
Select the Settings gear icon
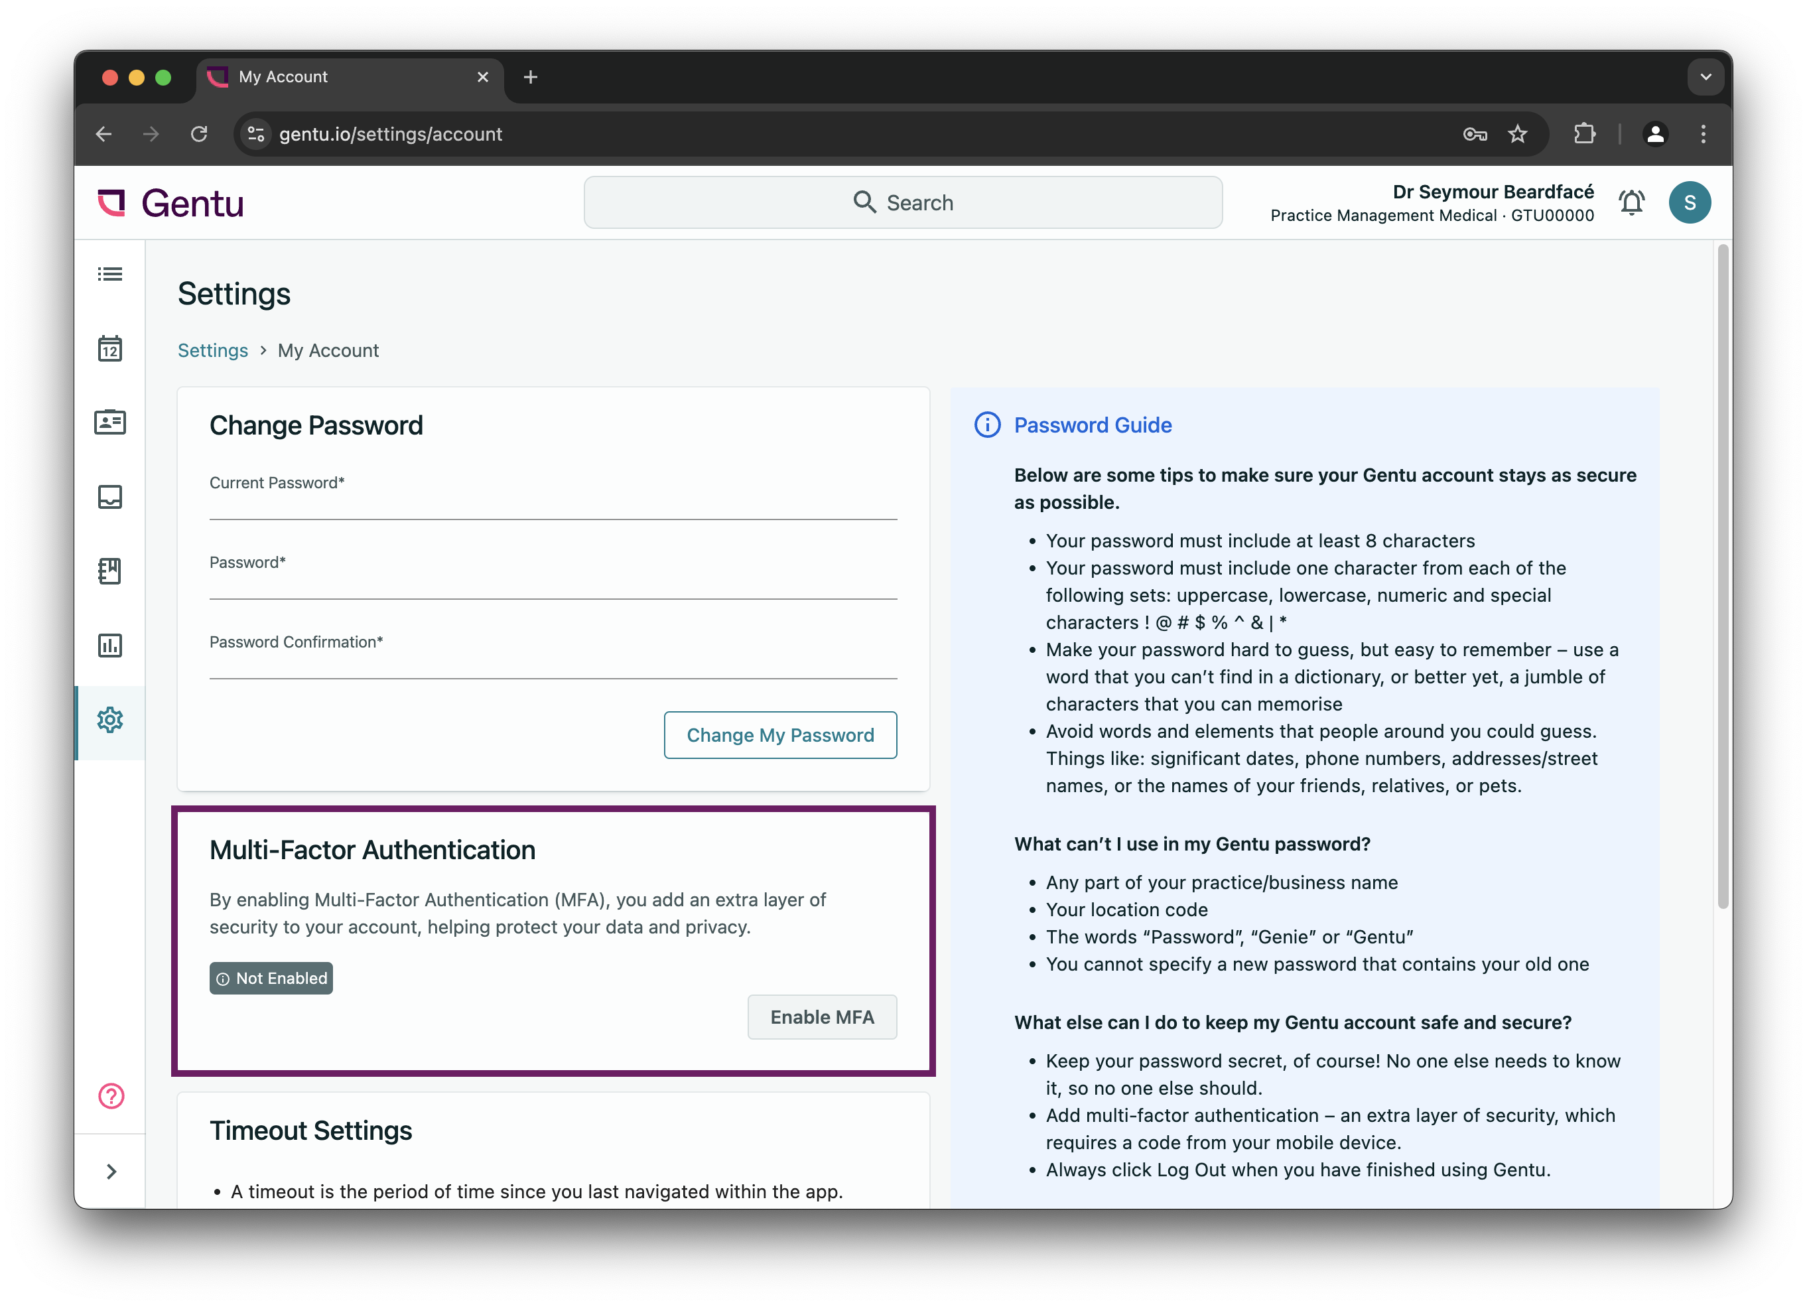(109, 720)
